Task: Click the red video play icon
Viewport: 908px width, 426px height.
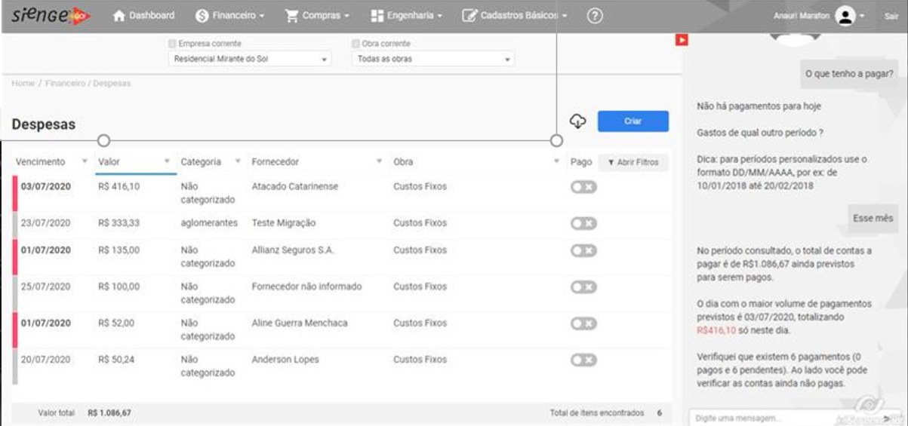Action: tap(682, 40)
